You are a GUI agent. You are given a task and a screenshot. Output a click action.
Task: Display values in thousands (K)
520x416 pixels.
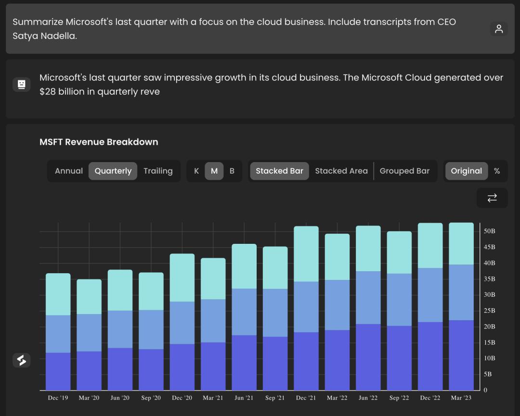click(196, 171)
